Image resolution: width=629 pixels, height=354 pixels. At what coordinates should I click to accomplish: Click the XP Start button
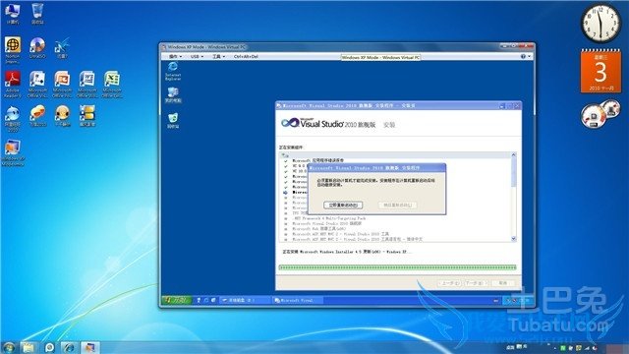(x=176, y=300)
